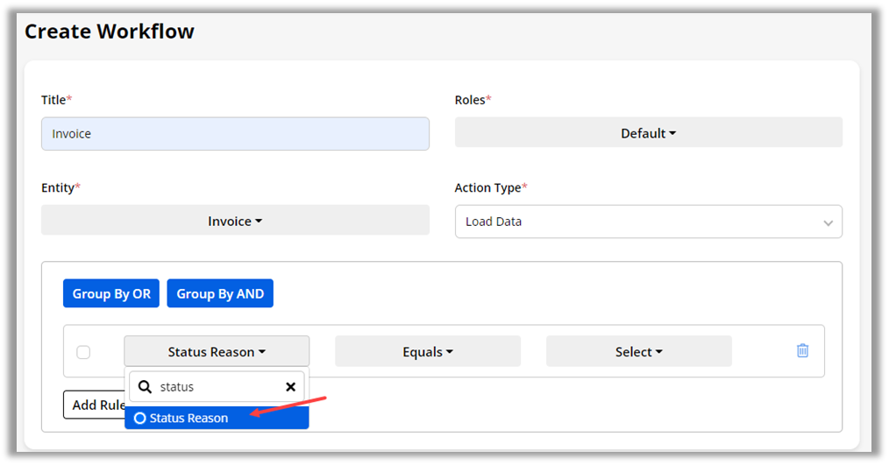
Task: Click the Roles field label
Action: (x=470, y=100)
